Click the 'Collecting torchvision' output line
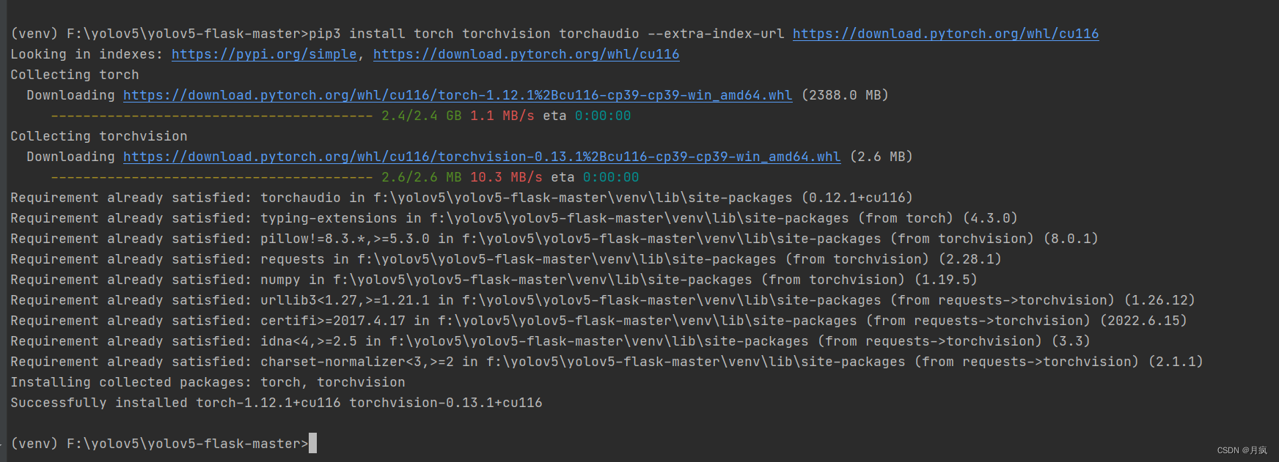Image resolution: width=1279 pixels, height=462 pixels. [x=99, y=136]
